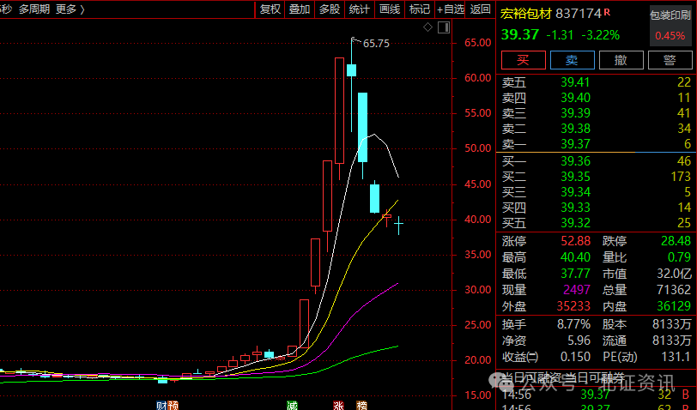Image resolution: width=697 pixels, height=410 pixels.
Task: Select the 买三 bid row at 39.34
Action: [596, 192]
